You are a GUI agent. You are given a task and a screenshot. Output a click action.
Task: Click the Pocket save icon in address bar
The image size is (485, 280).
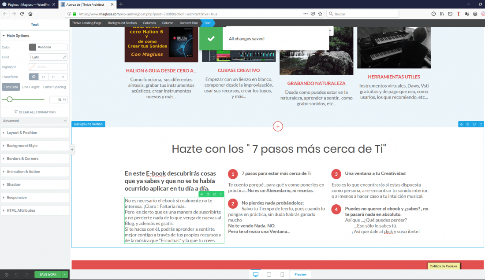click(313, 14)
